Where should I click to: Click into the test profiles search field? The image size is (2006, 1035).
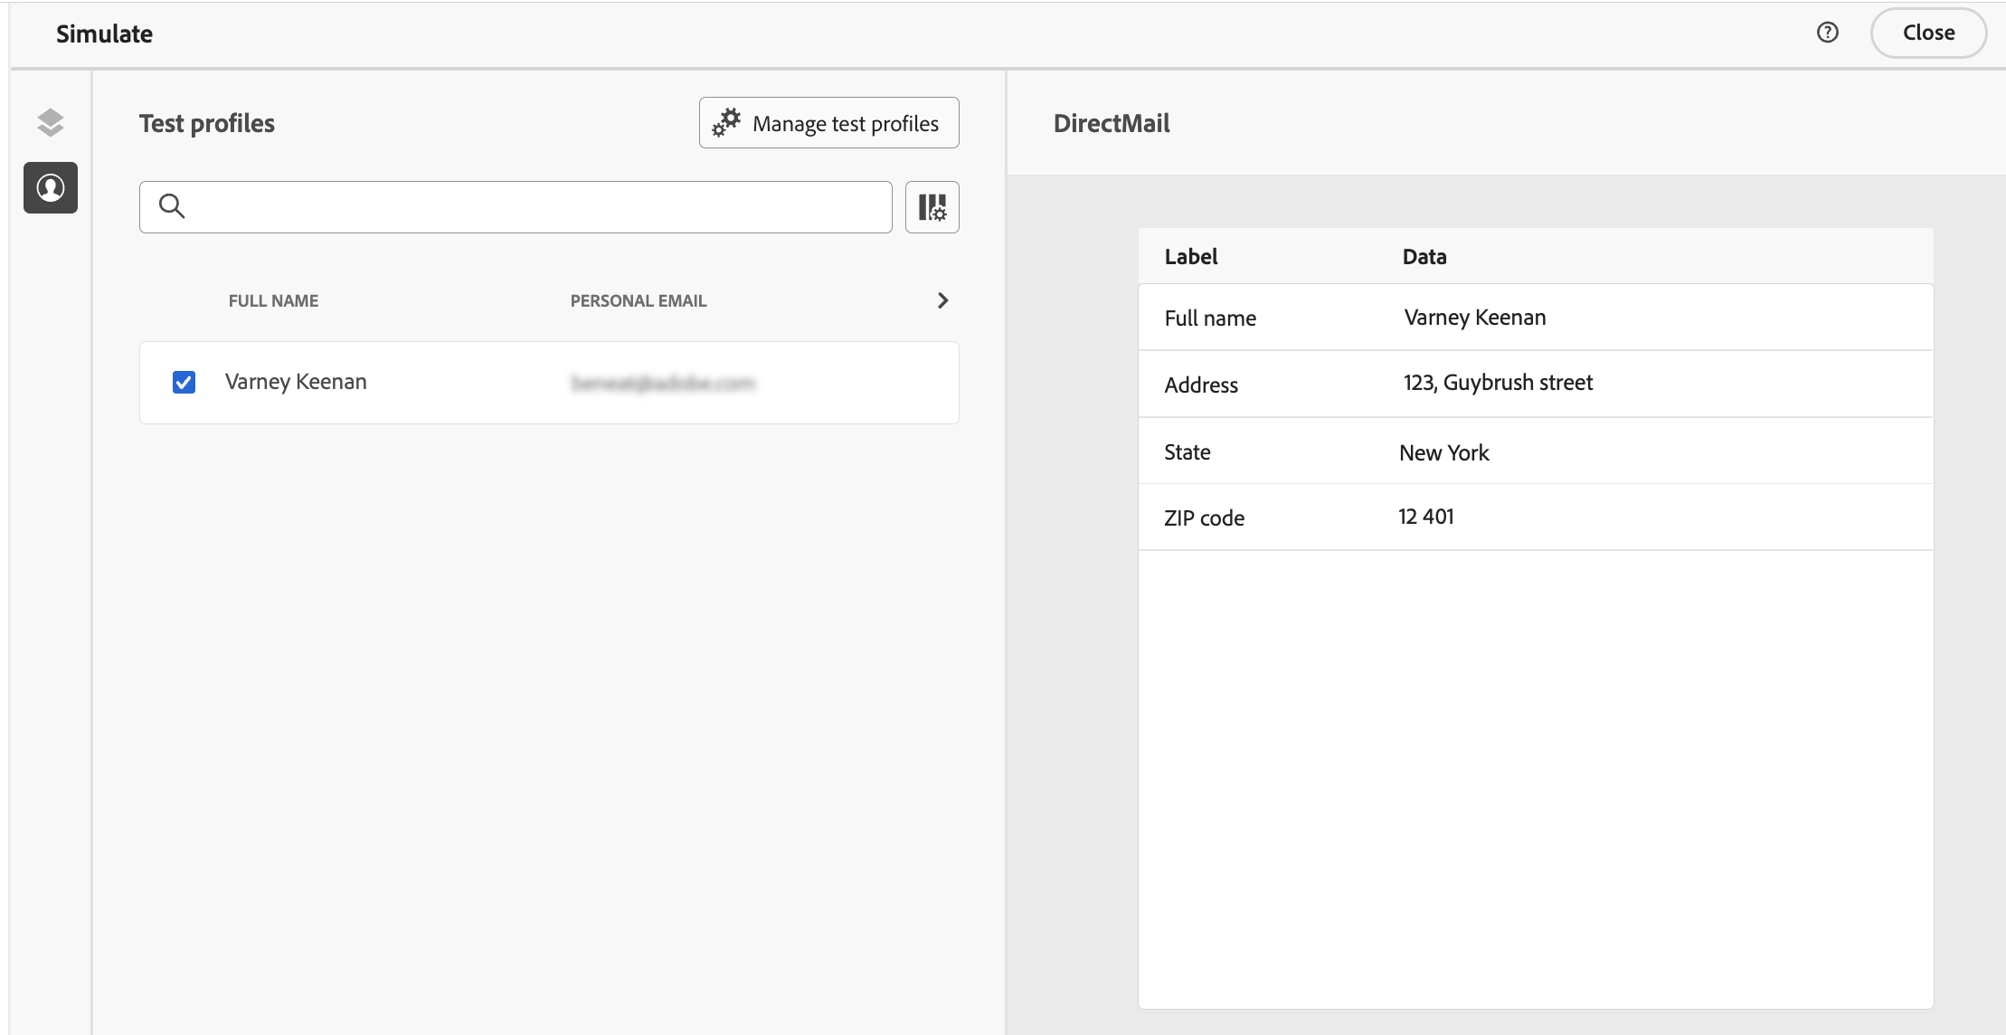(534, 207)
